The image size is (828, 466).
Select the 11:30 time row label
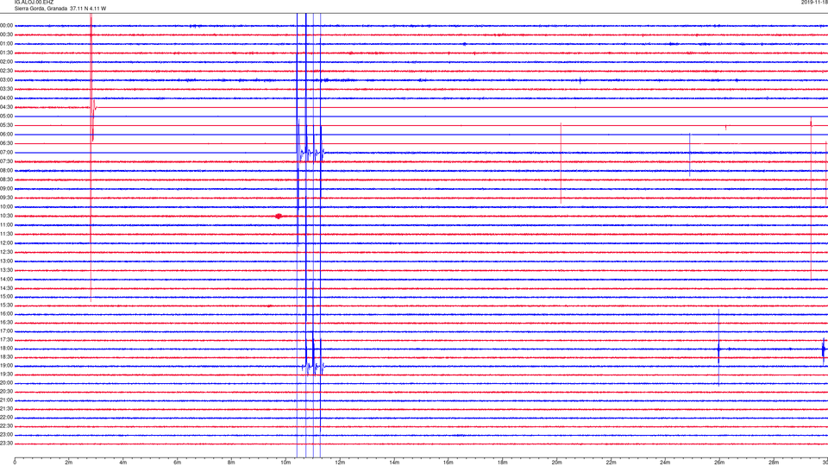(6, 234)
